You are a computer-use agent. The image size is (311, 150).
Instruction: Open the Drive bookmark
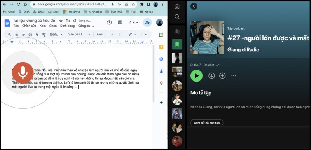pos(39,12)
